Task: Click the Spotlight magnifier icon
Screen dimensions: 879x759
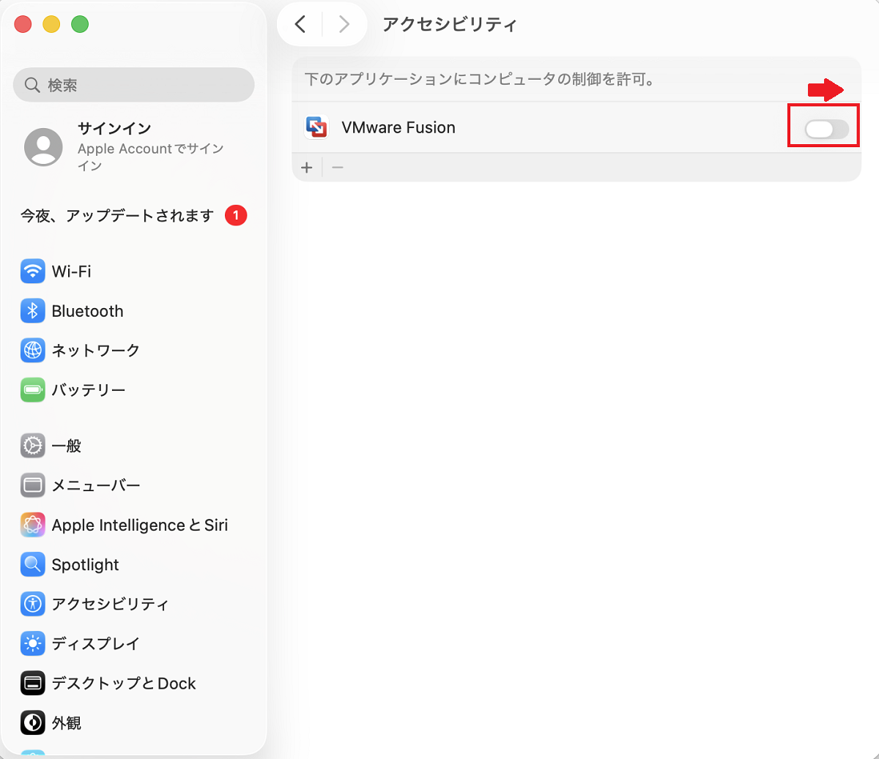Action: pyautogui.click(x=33, y=564)
